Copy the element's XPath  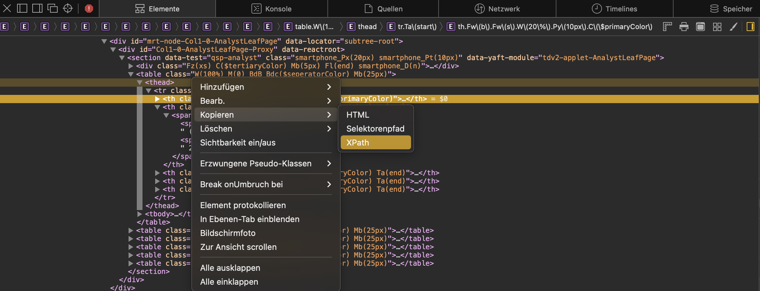tap(376, 143)
